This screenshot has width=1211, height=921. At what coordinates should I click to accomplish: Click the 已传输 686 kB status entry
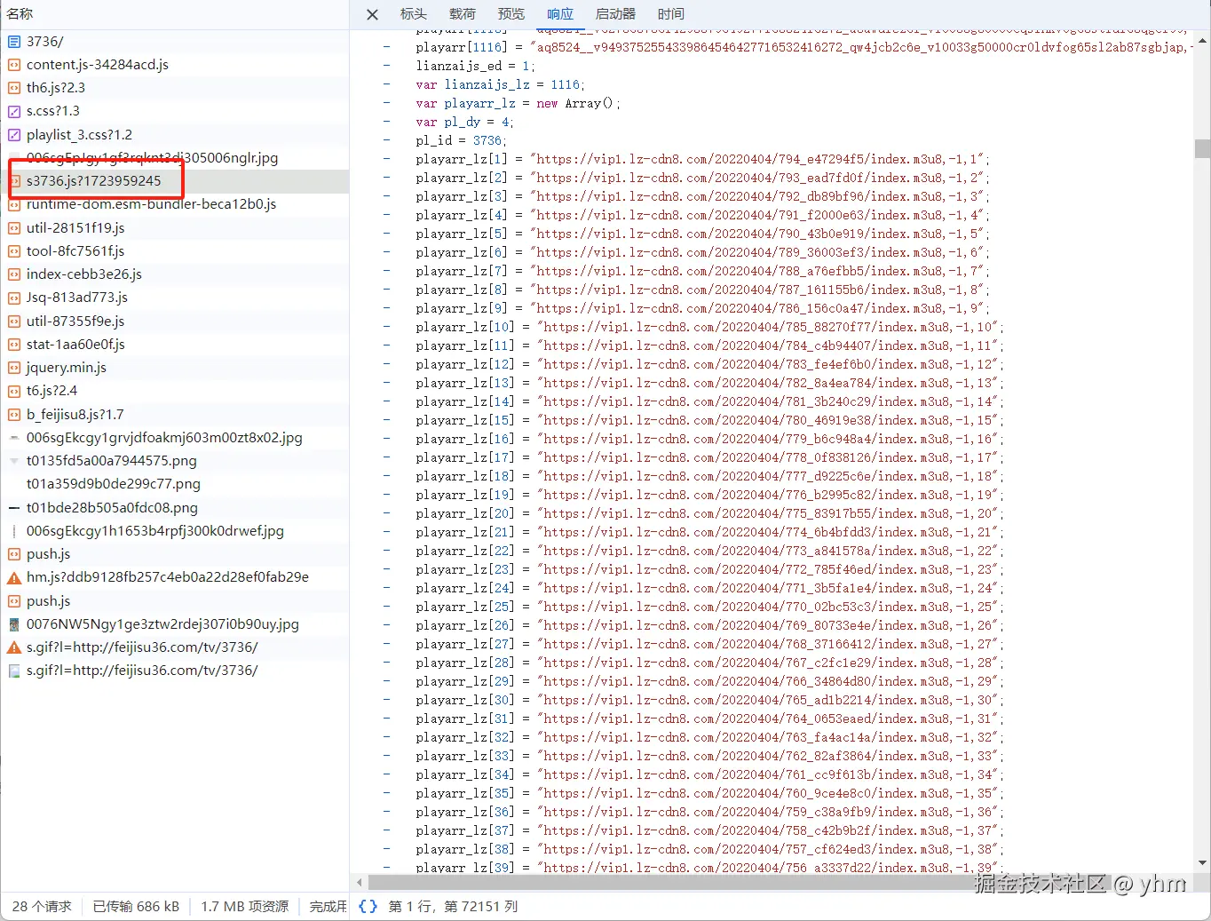pos(136,906)
